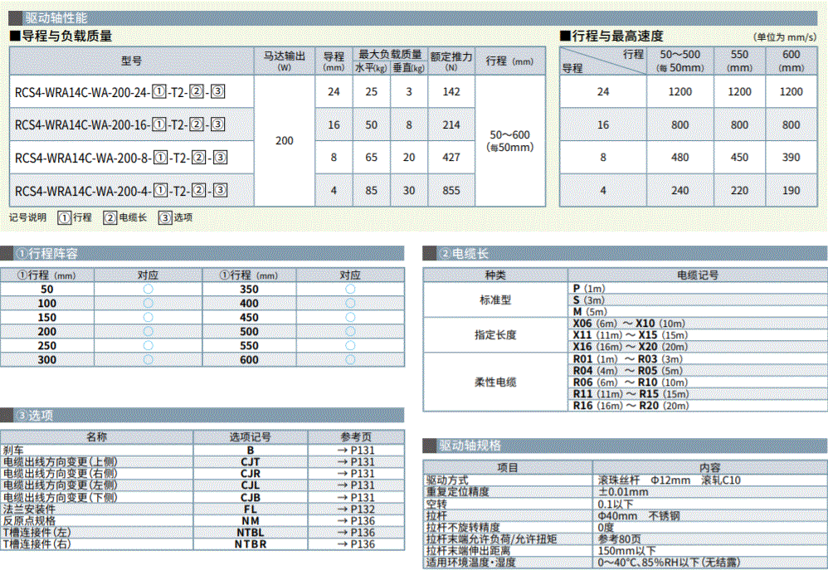Click model RCS4-WRA14C-WA-200-16 row text
The image size is (828, 570).
[x=119, y=124]
